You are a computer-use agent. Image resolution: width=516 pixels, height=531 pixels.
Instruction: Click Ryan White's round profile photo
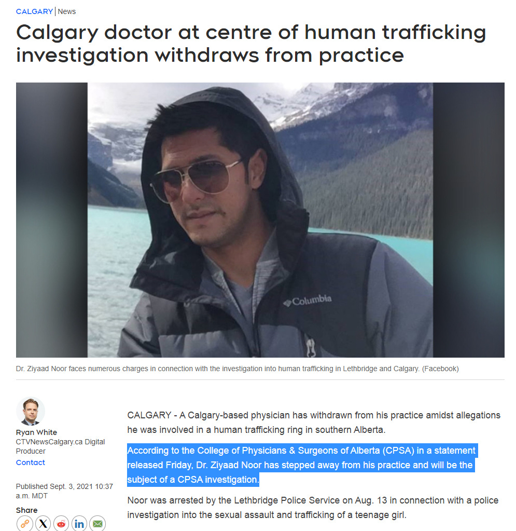tap(31, 411)
